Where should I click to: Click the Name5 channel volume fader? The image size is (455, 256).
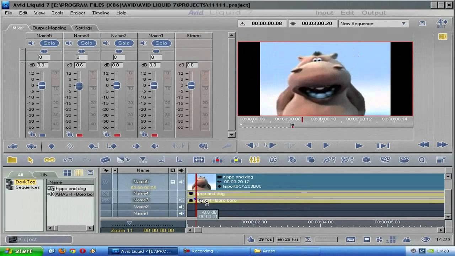(42, 85)
